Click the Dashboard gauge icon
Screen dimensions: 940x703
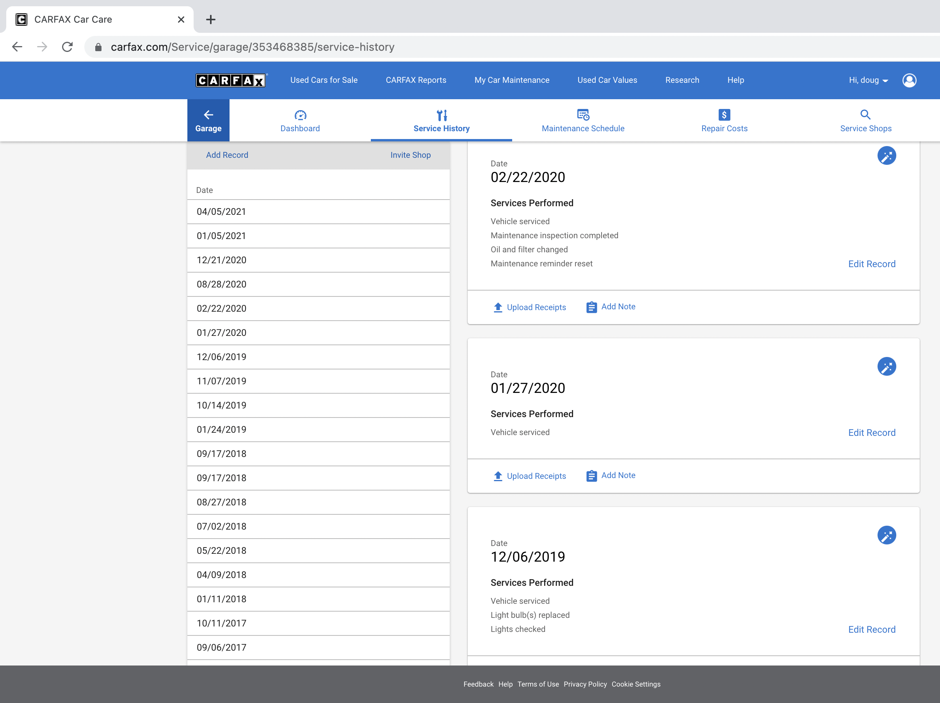300,115
